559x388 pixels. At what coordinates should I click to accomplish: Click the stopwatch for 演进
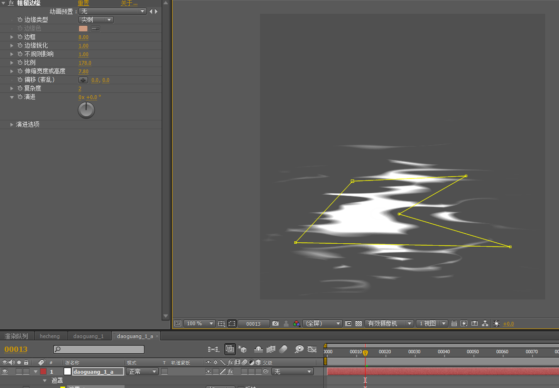[20, 97]
